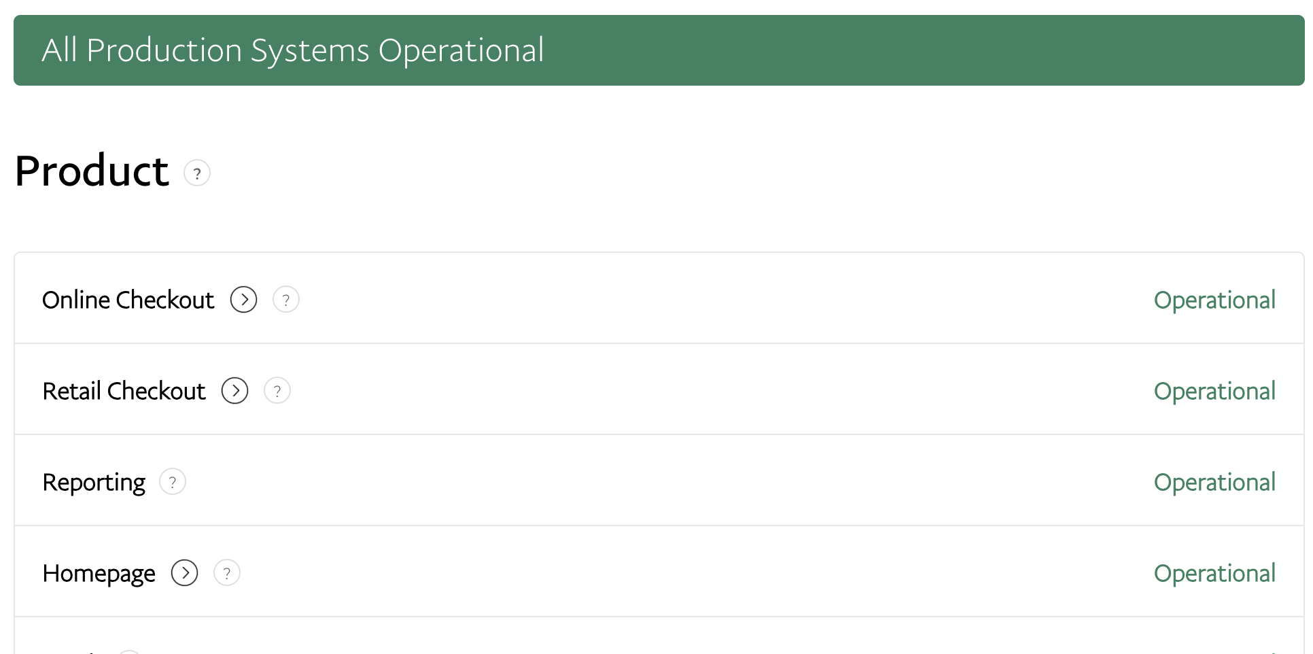Click the Online Checkout label
This screenshot has height=654, width=1313.
[x=128, y=300]
